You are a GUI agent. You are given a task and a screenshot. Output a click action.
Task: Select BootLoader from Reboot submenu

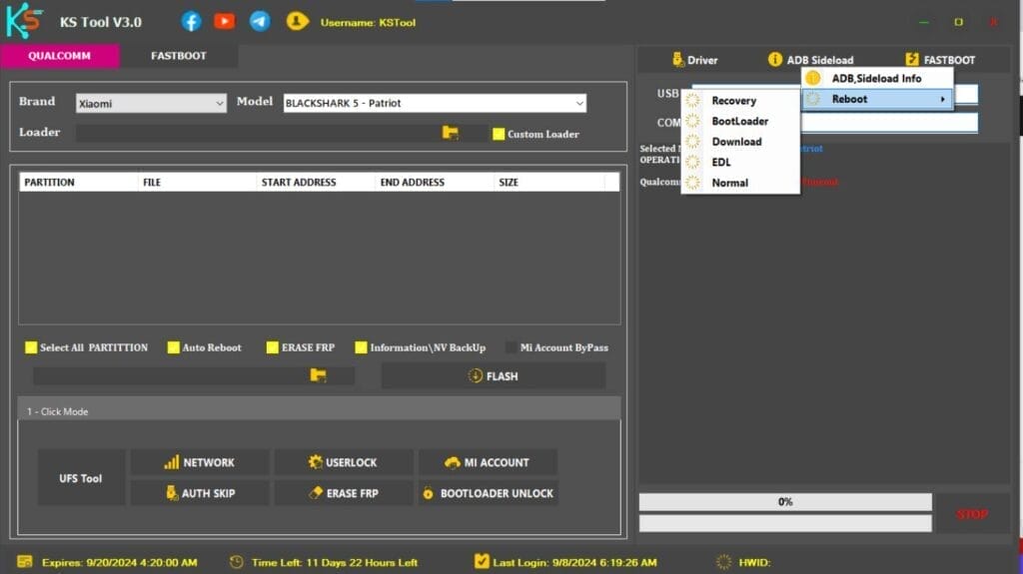(x=740, y=121)
